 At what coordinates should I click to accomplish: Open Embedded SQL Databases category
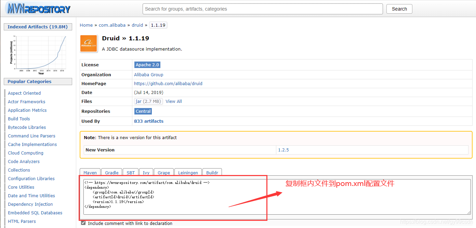35,213
